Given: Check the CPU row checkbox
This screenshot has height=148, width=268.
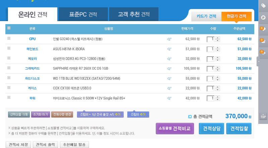Looking at the screenshot, I should tap(9, 39).
